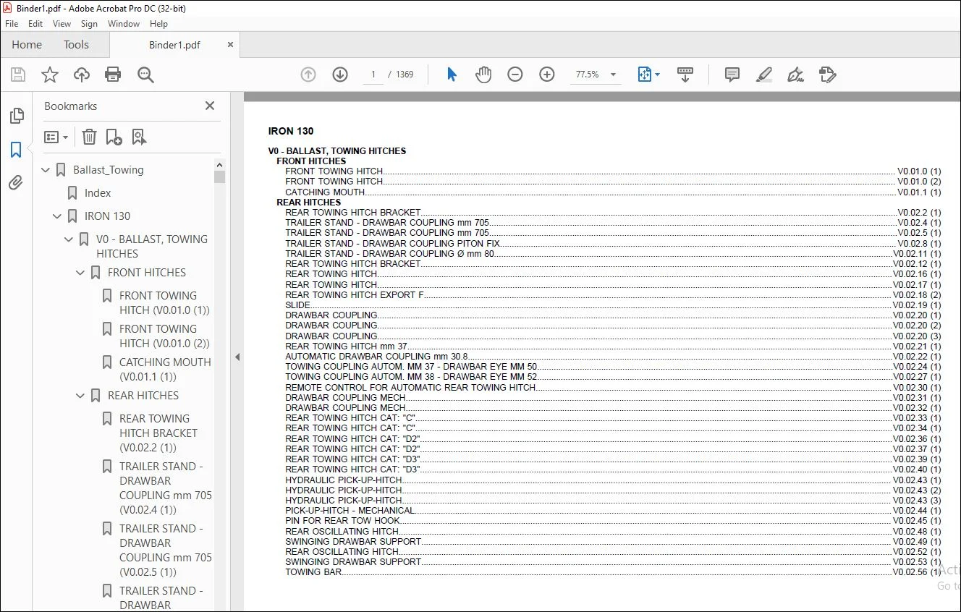Zoom in with the plus icon
The height and width of the screenshot is (612, 961).
coord(547,75)
